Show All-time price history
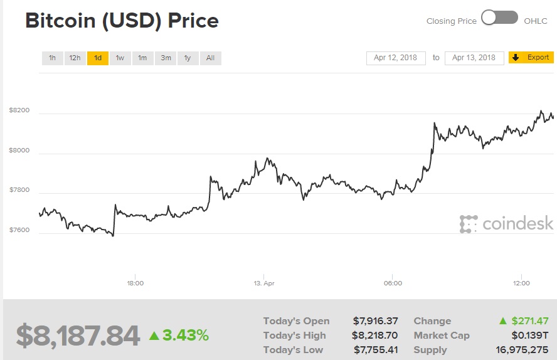The width and height of the screenshot is (557, 360). [210, 58]
